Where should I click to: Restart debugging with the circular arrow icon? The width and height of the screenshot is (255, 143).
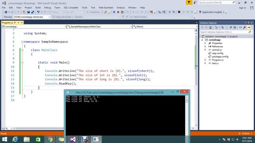click(122, 12)
